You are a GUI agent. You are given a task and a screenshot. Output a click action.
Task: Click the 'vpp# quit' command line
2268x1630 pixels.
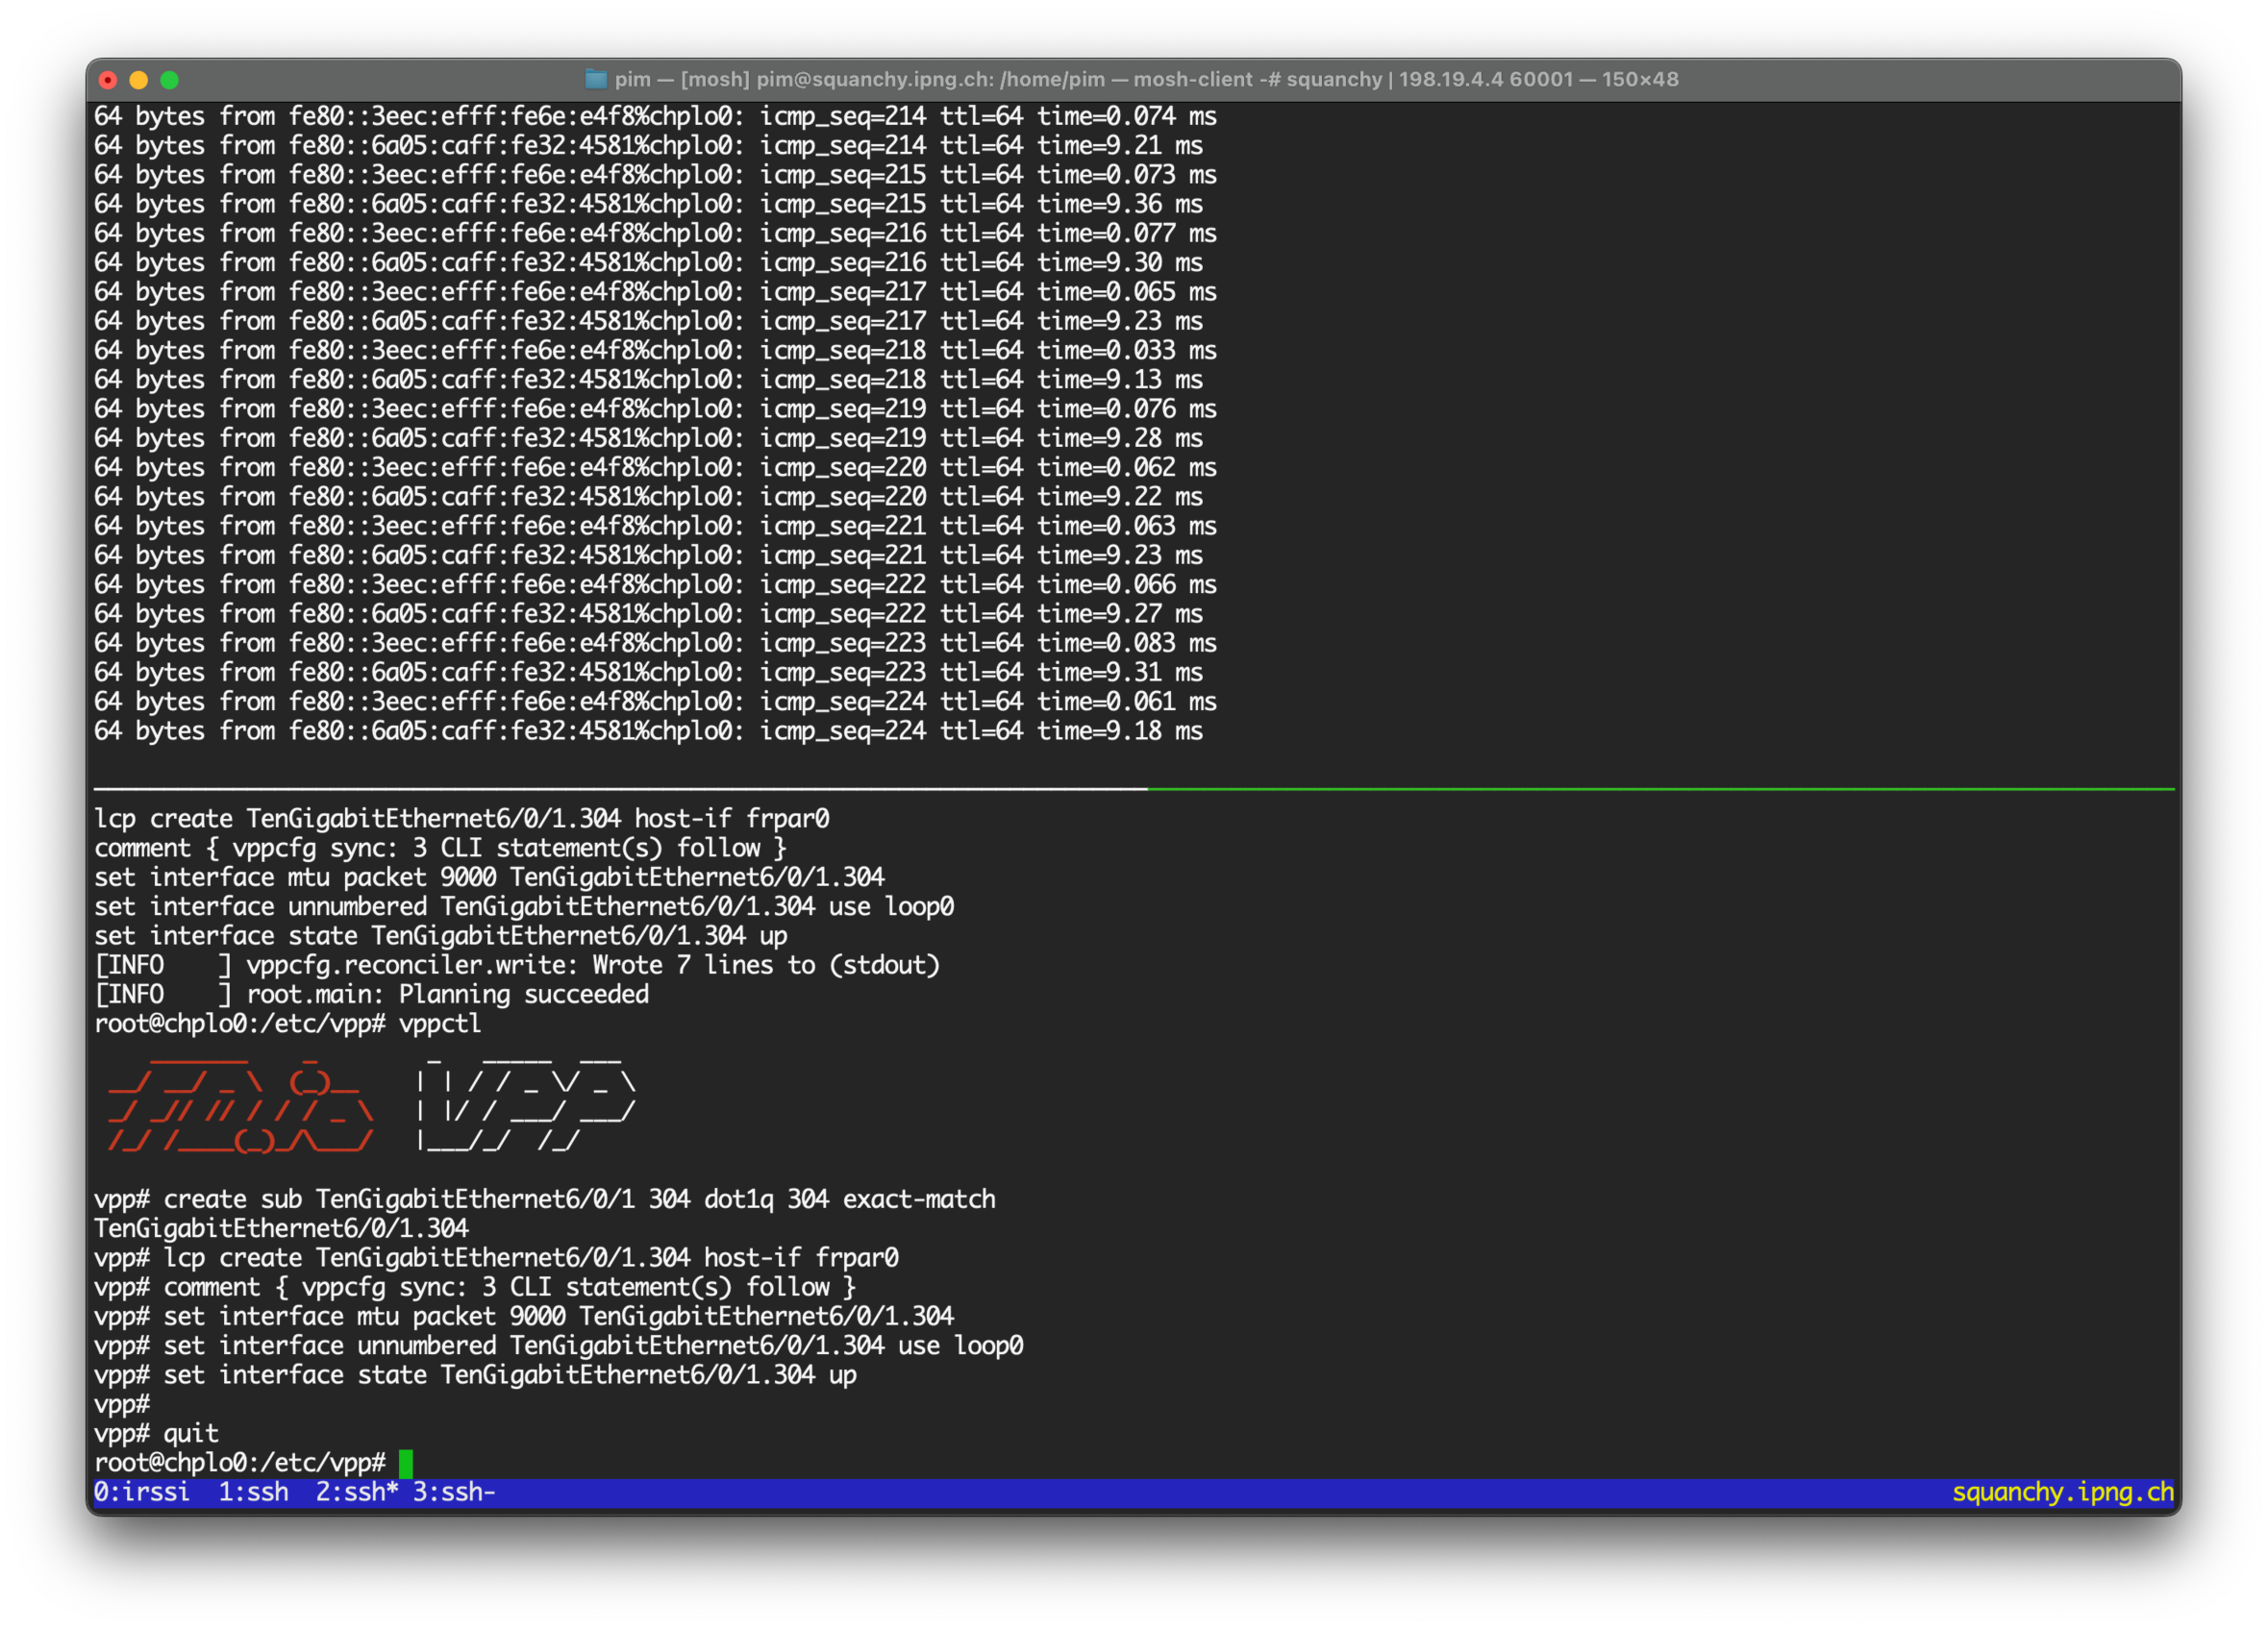(x=157, y=1433)
